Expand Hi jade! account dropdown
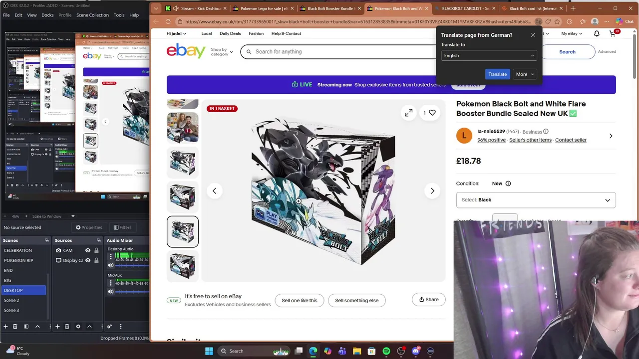The image size is (639, 359). [176, 33]
